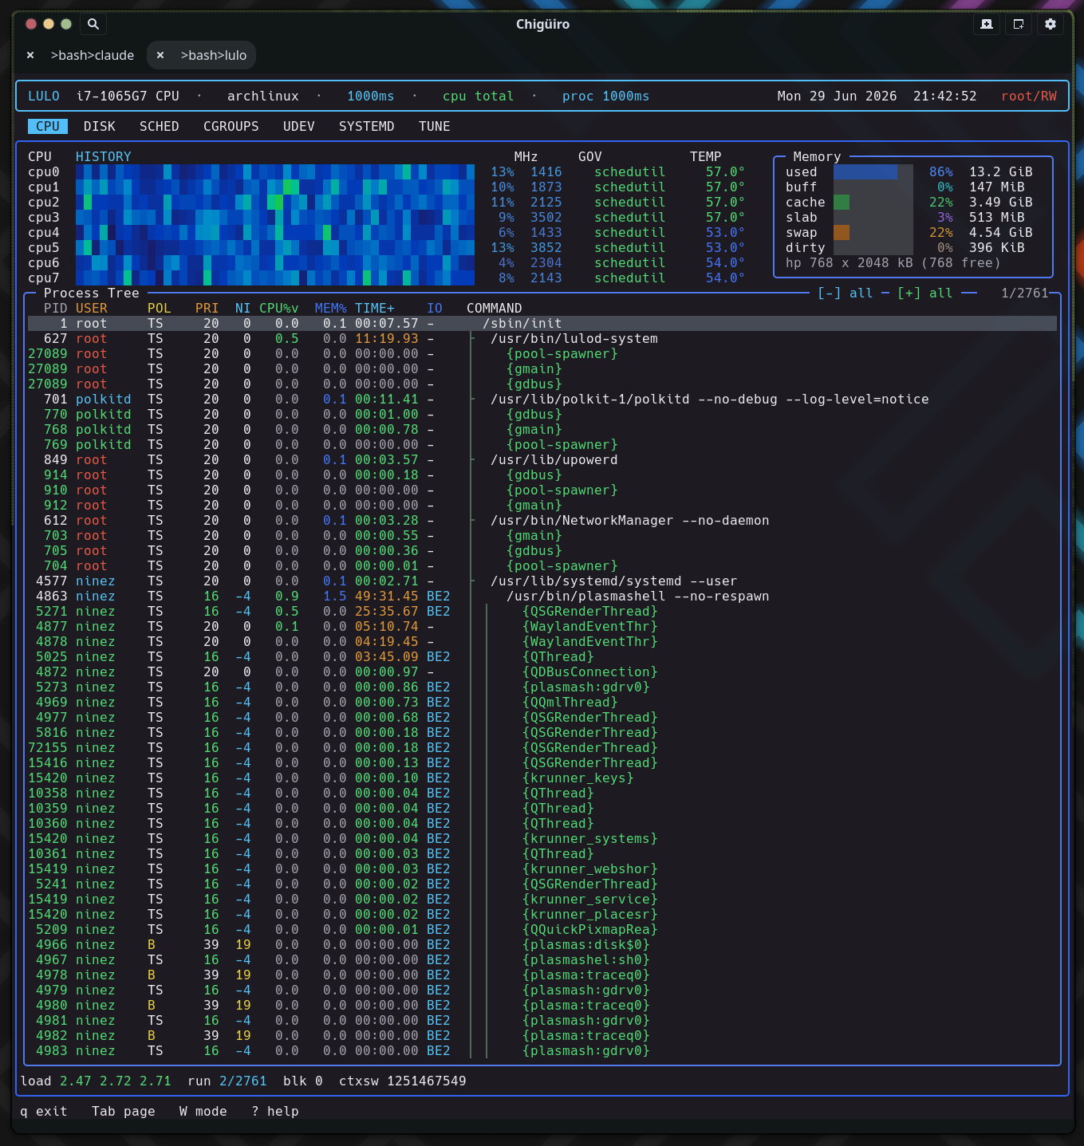The width and height of the screenshot is (1084, 1146).
Task: Select the NetworkManager --no-daemon row
Action: (542, 520)
